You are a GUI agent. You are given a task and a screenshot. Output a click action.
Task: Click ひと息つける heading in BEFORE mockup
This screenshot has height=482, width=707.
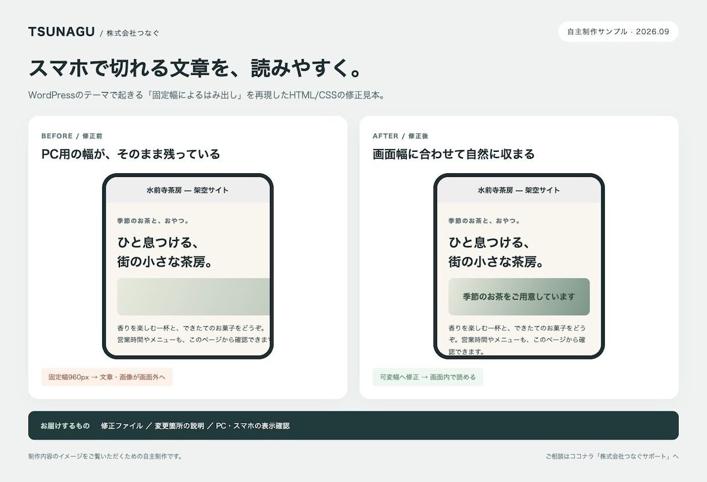pyautogui.click(x=165, y=252)
